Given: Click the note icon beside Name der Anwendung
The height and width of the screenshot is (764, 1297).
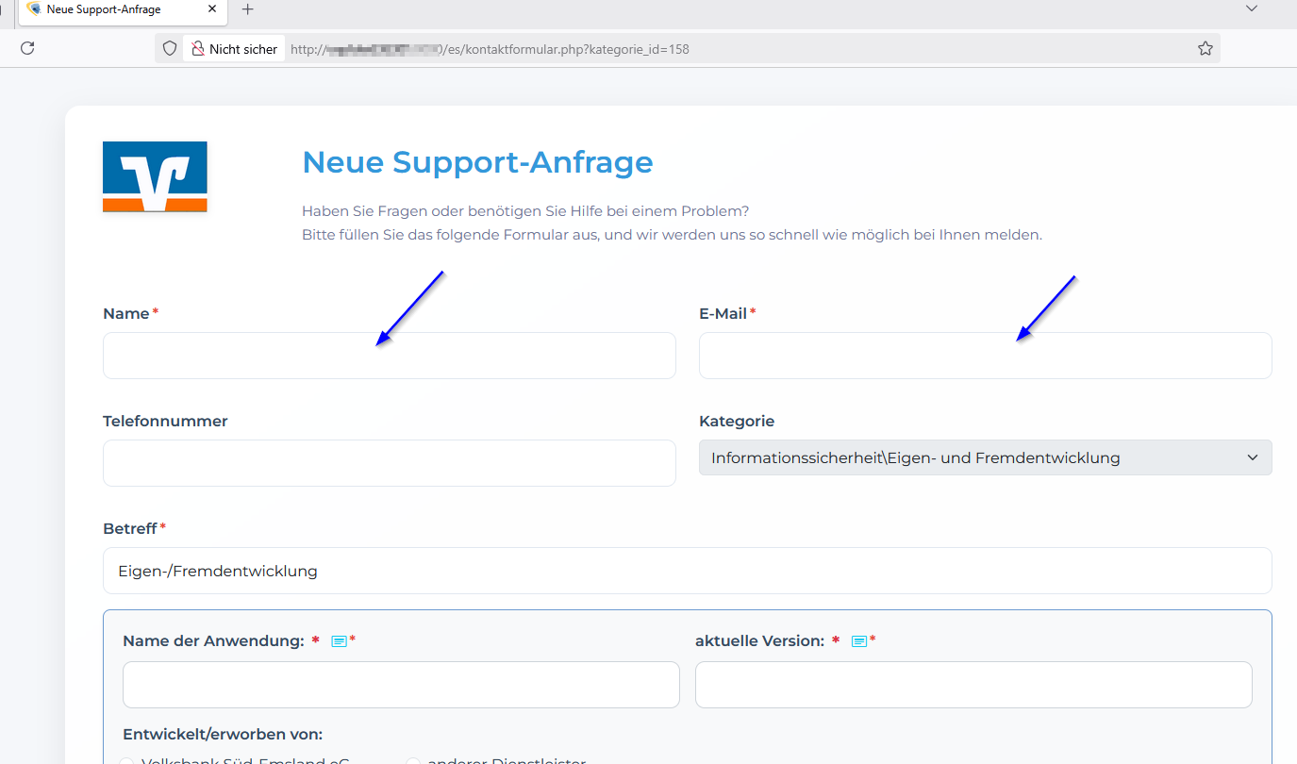Looking at the screenshot, I should pos(340,641).
